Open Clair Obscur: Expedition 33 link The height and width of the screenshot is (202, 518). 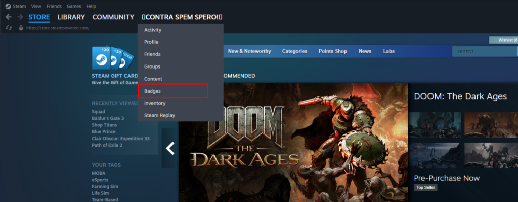pyautogui.click(x=120, y=139)
